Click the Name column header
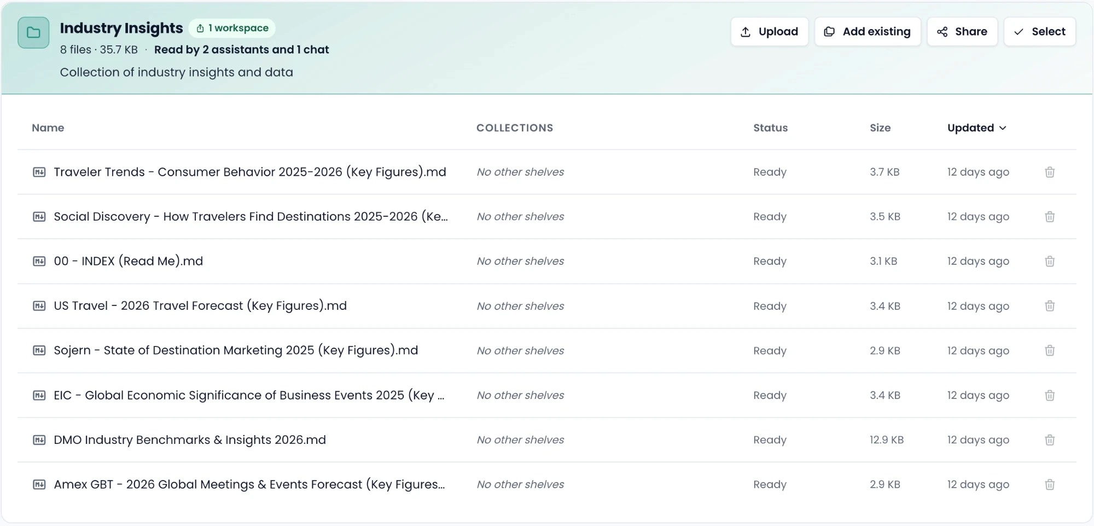The image size is (1094, 526). click(x=48, y=128)
